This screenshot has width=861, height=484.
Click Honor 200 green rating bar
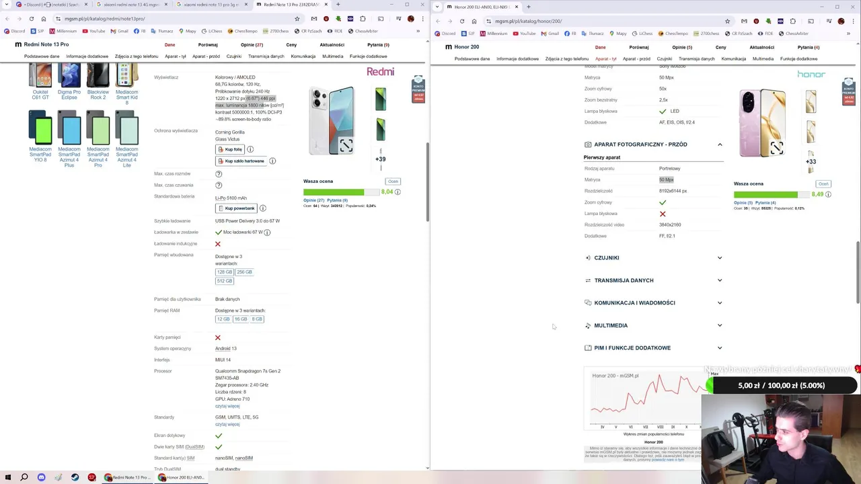(772, 195)
